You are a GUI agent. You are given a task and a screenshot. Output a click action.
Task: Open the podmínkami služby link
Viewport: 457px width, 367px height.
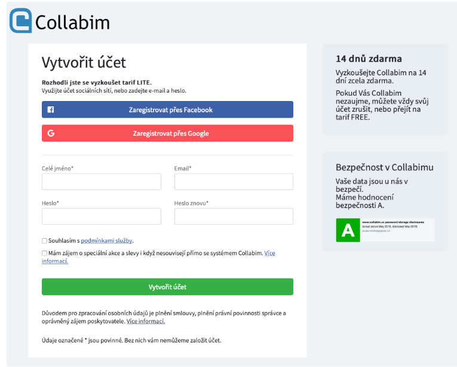tap(106, 241)
